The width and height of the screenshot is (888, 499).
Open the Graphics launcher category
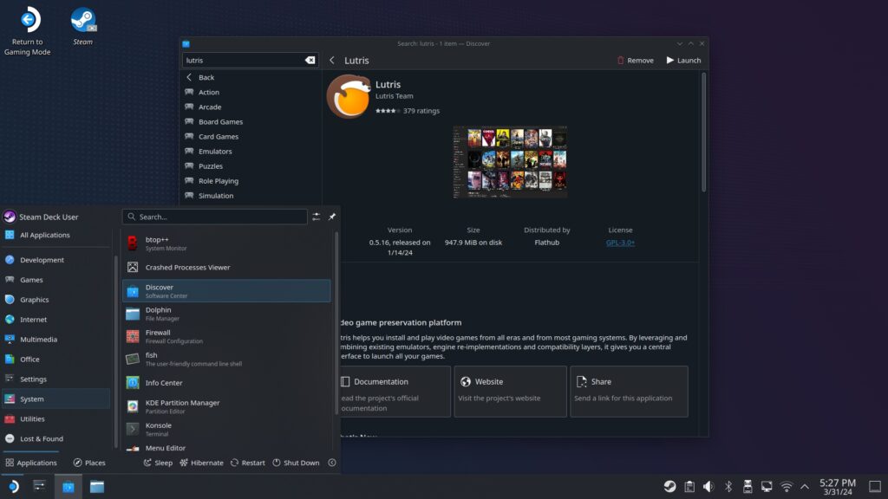pyautogui.click(x=56, y=299)
